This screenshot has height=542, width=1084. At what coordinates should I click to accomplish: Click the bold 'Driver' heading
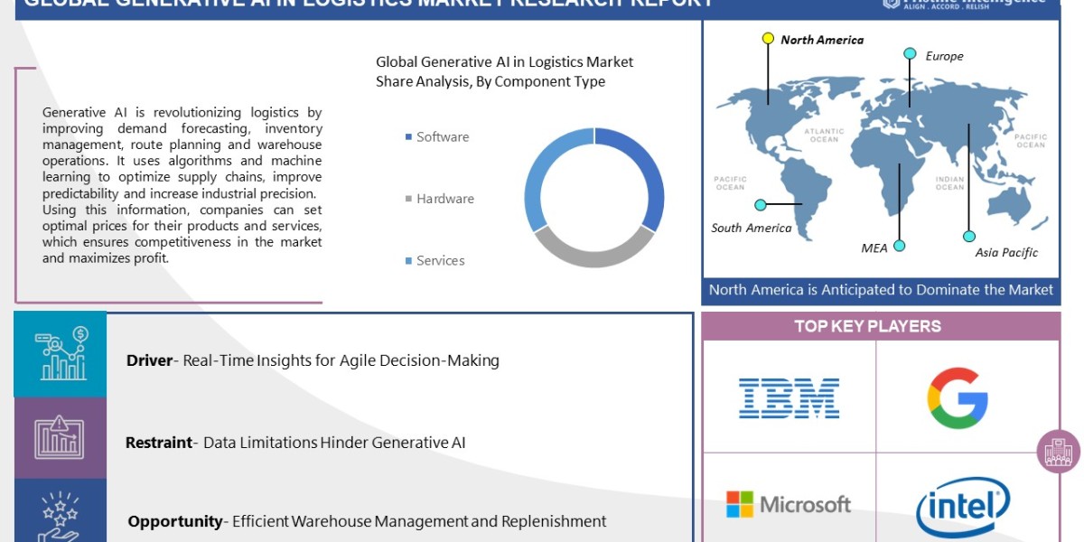(149, 360)
